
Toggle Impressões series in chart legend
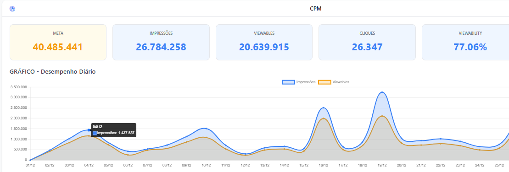pos(299,82)
